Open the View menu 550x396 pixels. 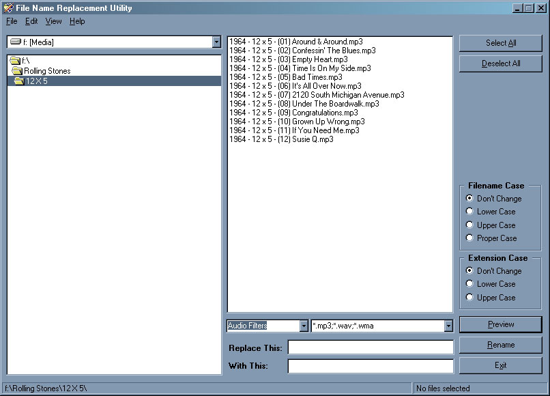[53, 21]
